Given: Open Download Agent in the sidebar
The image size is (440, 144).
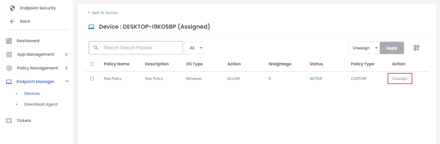Looking at the screenshot, I should (41, 104).
